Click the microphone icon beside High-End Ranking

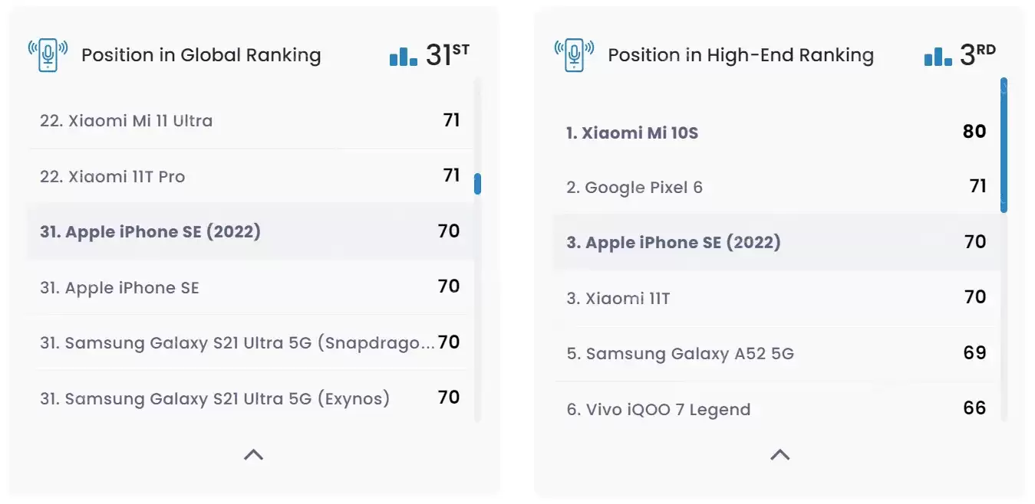[574, 55]
